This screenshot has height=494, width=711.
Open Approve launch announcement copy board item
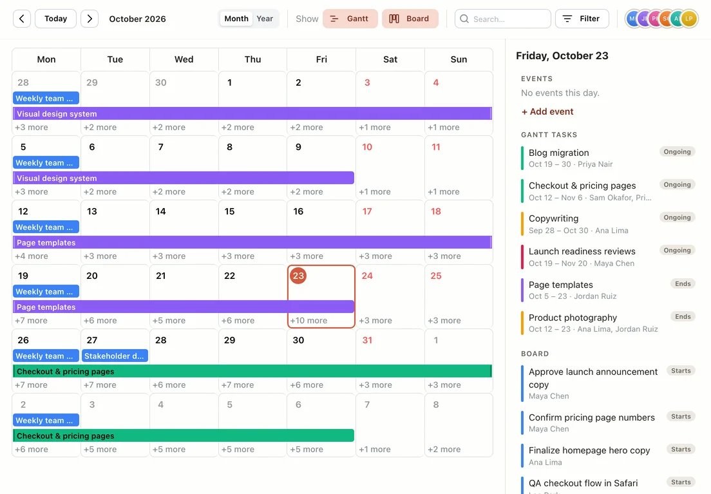[x=608, y=383]
